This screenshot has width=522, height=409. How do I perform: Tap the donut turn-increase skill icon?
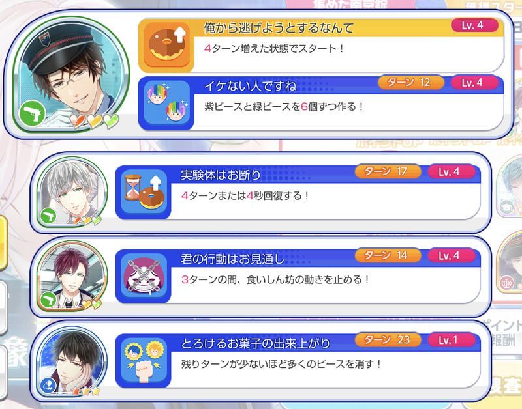pyautogui.click(x=166, y=46)
